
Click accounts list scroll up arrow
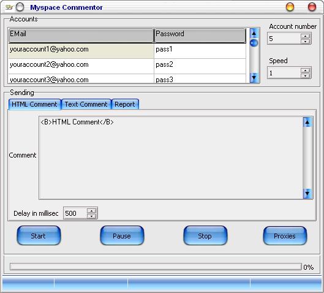254,33
